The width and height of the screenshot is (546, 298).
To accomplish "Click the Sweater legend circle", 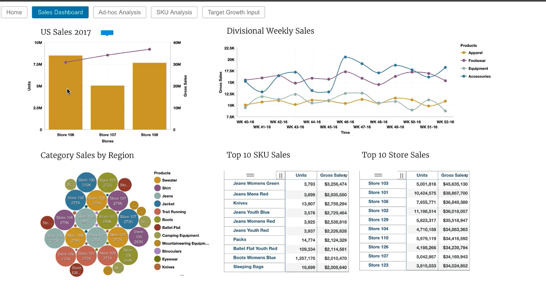I will click(x=158, y=180).
